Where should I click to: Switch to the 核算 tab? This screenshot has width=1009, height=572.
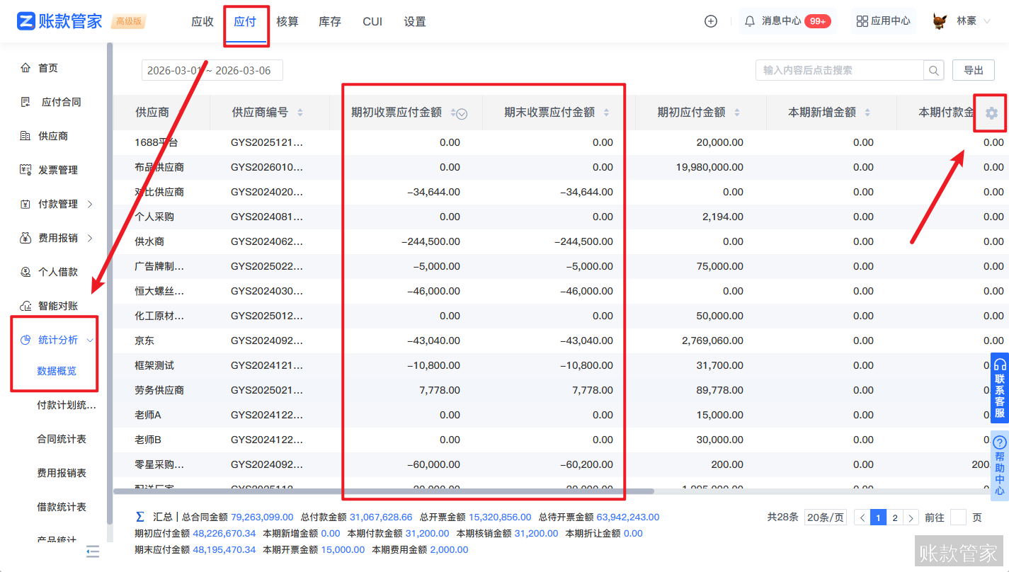287,21
